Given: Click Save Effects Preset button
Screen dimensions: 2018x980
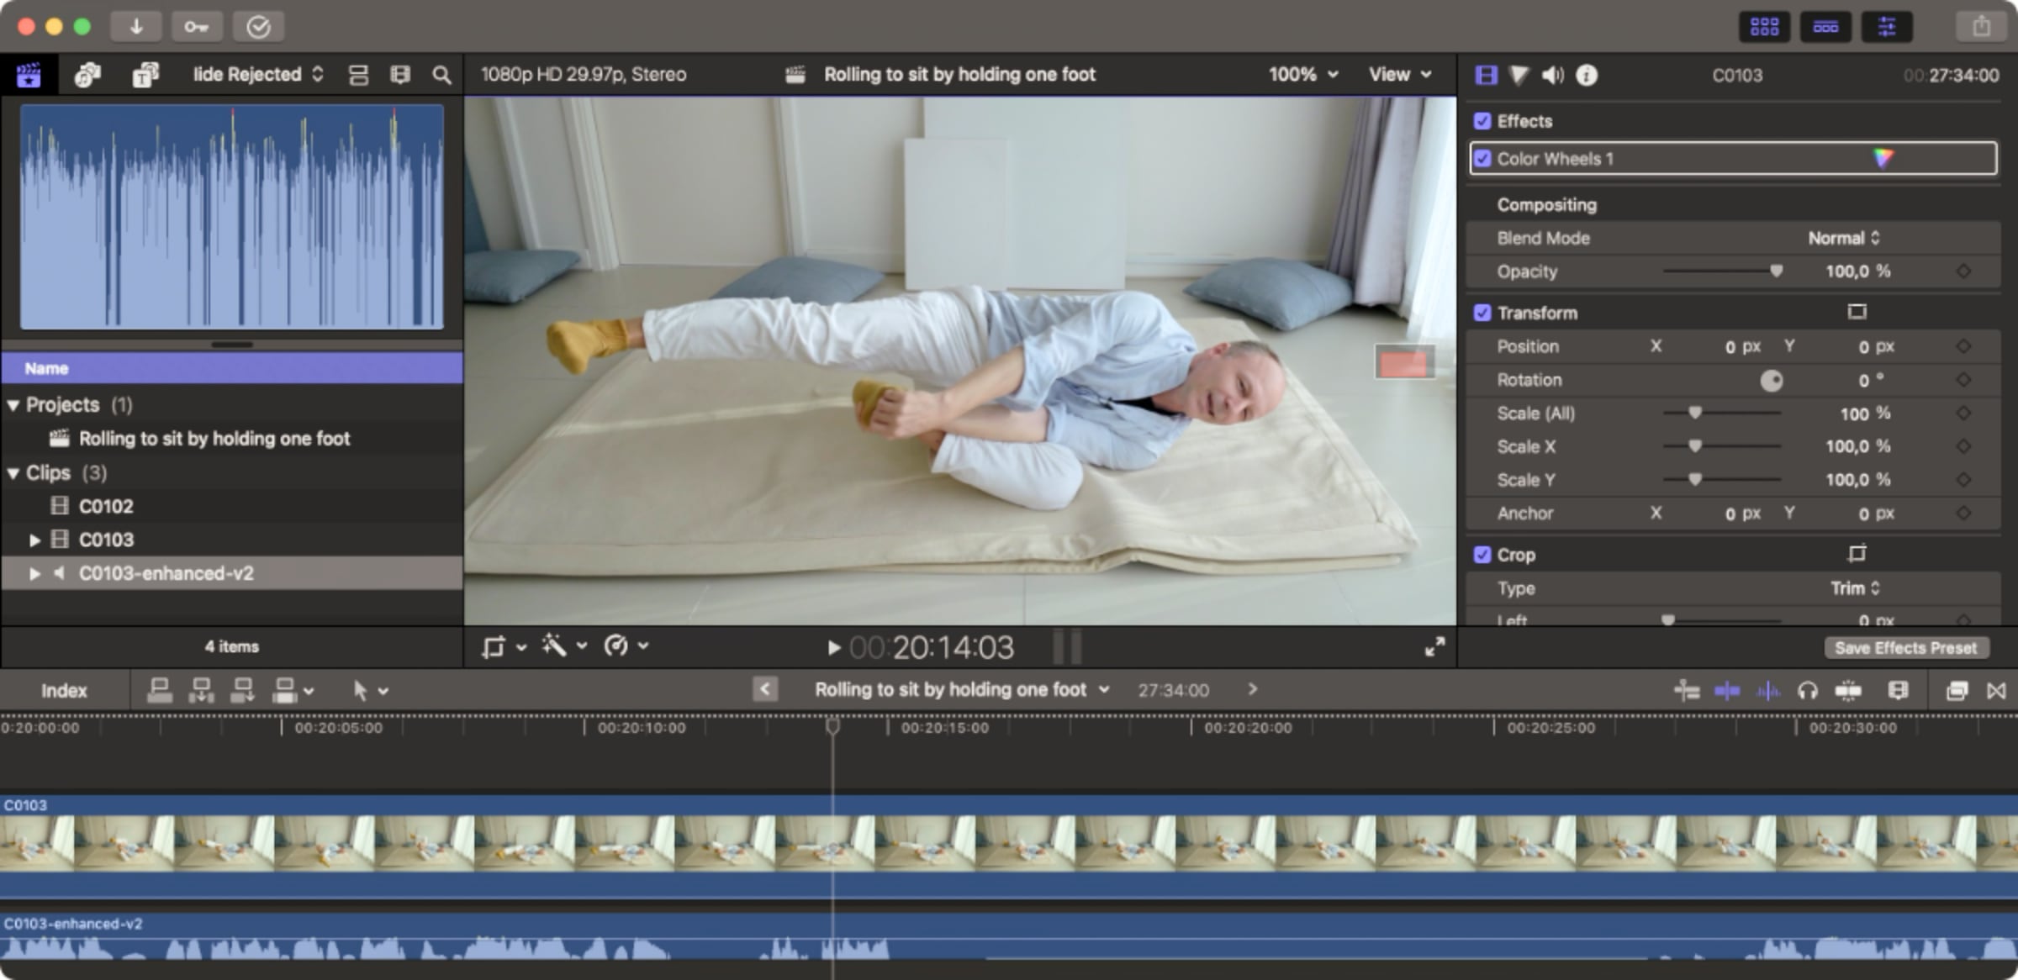Looking at the screenshot, I should point(1905,648).
